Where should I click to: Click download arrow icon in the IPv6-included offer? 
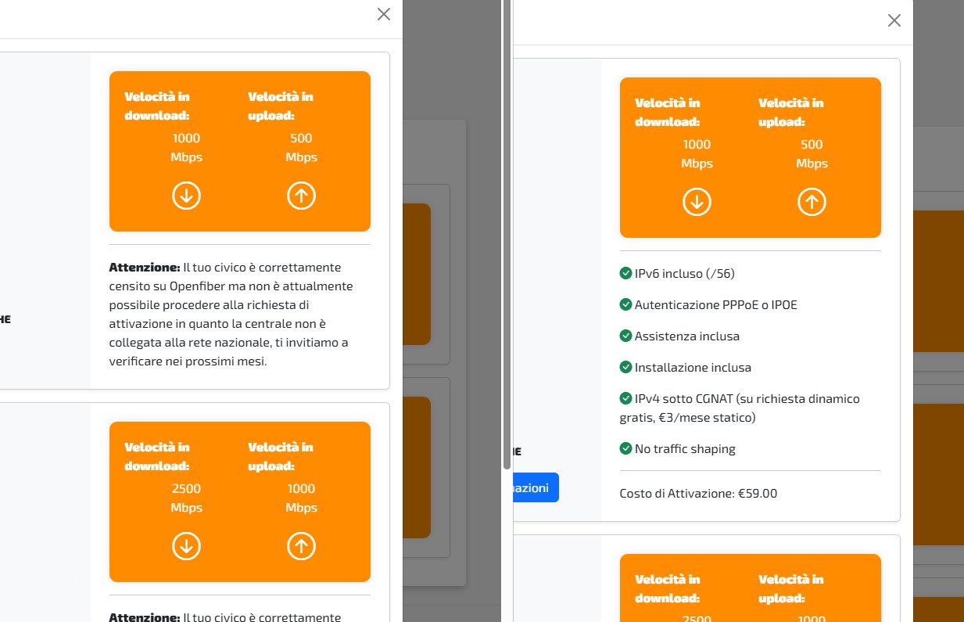pos(697,202)
